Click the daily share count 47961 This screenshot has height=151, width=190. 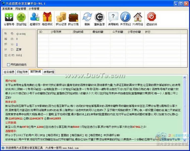click(x=137, y=127)
